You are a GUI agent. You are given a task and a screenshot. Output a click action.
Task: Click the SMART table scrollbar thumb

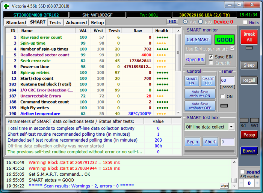click(x=178, y=52)
